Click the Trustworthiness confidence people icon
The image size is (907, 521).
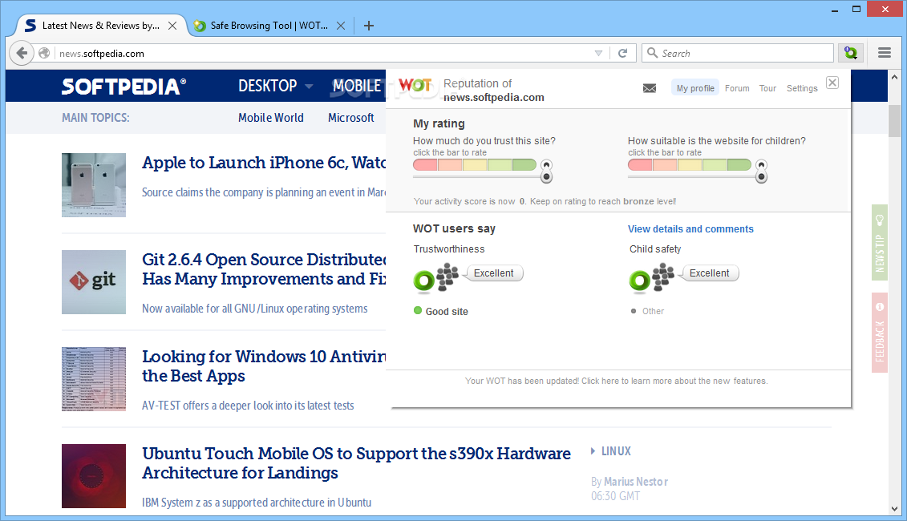(x=447, y=277)
